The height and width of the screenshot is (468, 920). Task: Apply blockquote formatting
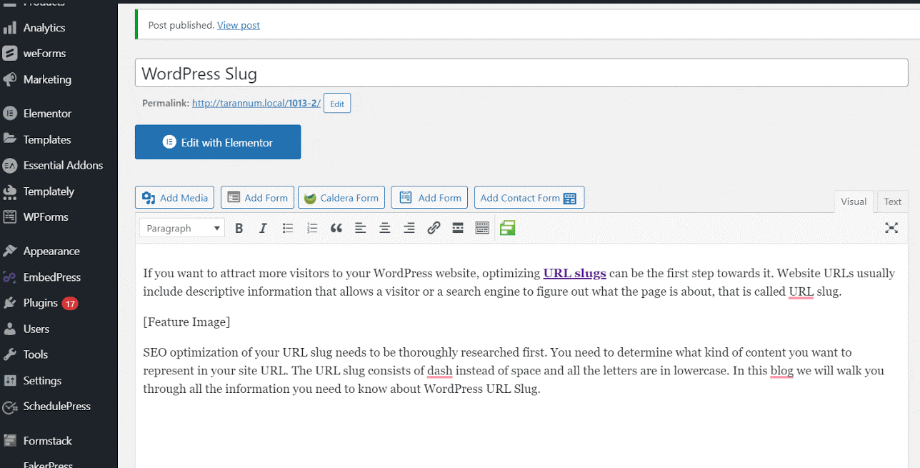(x=336, y=227)
